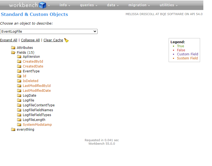This screenshot has height=166, width=212.
Task: Expand the LogFile field label
Action: (x=28, y=100)
